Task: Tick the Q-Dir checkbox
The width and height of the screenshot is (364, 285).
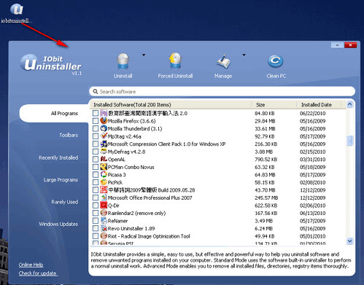Action: 96,206
